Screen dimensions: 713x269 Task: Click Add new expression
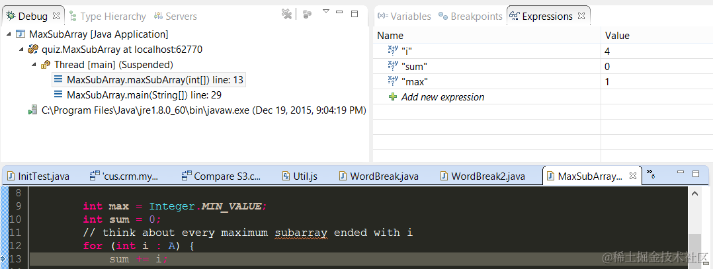click(x=443, y=96)
